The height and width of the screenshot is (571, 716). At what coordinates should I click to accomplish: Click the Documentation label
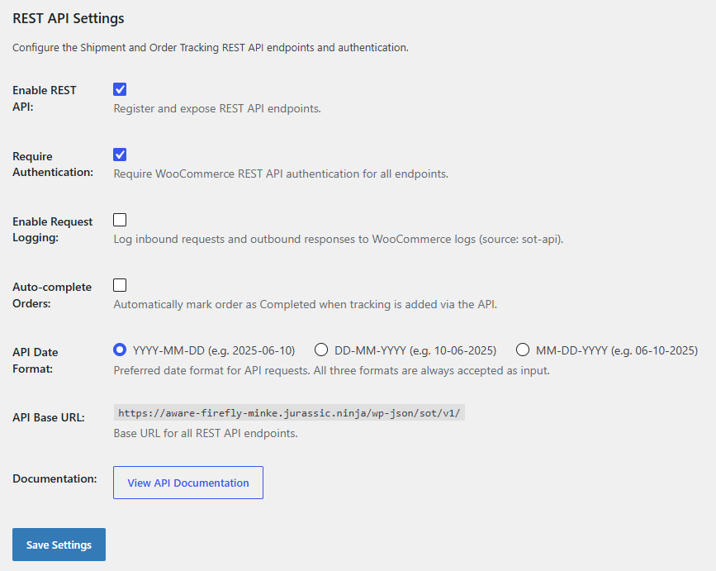55,478
